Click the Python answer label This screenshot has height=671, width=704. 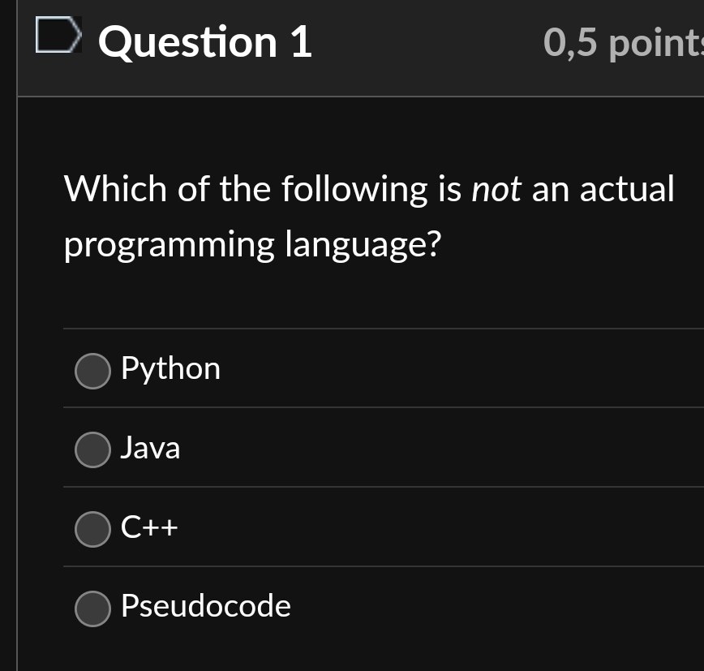(170, 369)
